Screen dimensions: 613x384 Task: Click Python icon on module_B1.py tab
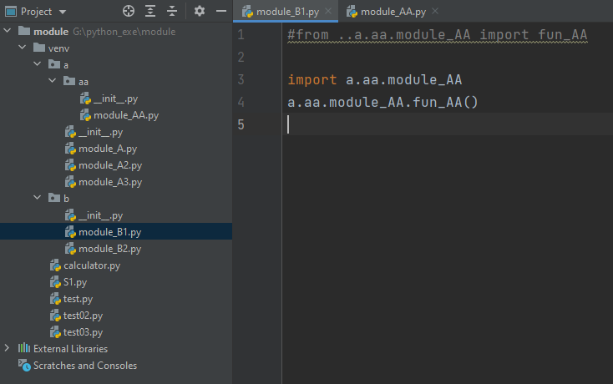pyautogui.click(x=247, y=12)
